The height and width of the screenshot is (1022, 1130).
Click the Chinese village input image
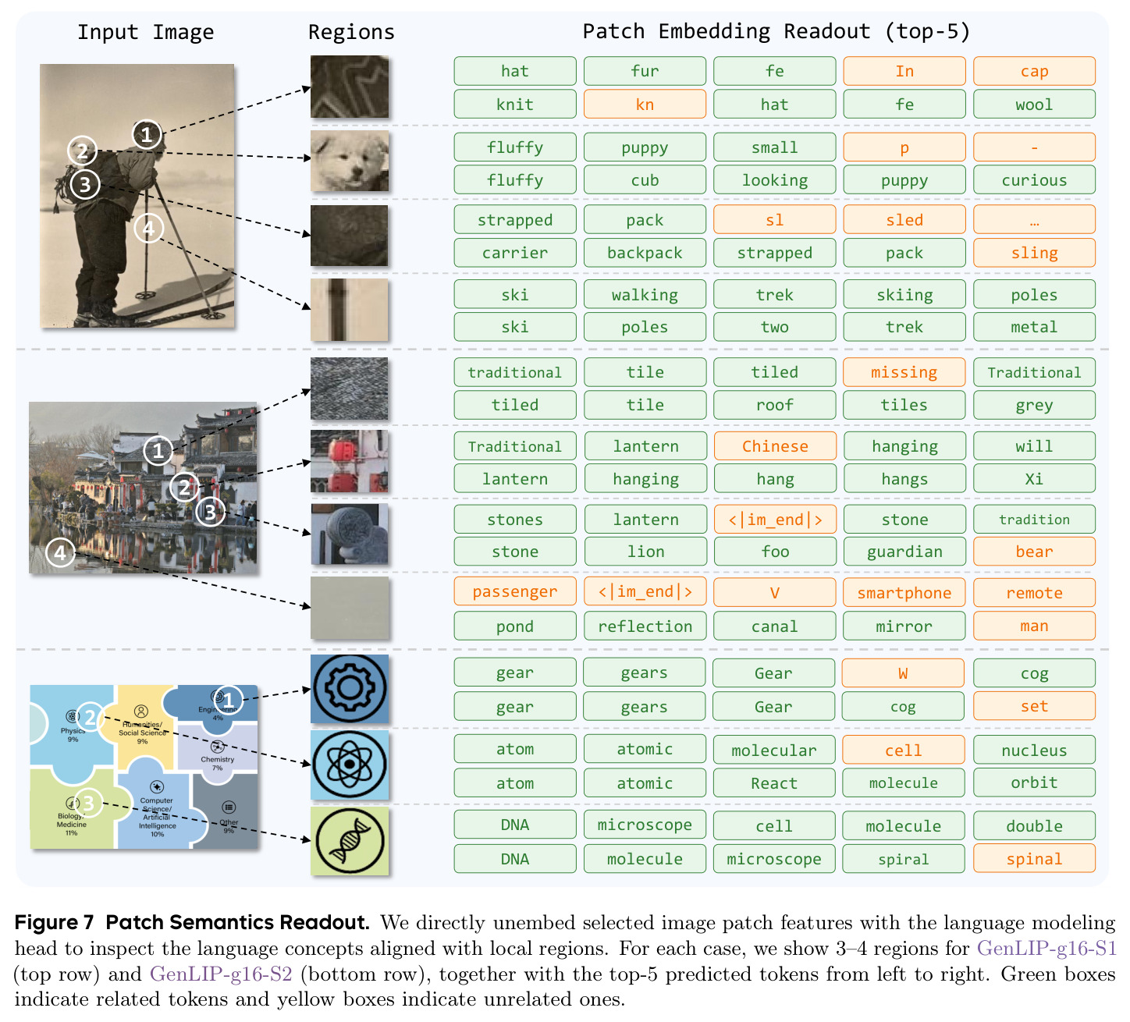click(143, 488)
